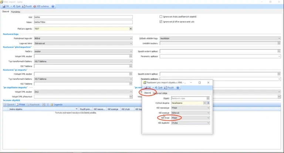Image resolution: width=284 pixels, height=153 pixels.
Task: Open help icon in import dialog toolbar
Action: pyautogui.click(x=178, y=88)
